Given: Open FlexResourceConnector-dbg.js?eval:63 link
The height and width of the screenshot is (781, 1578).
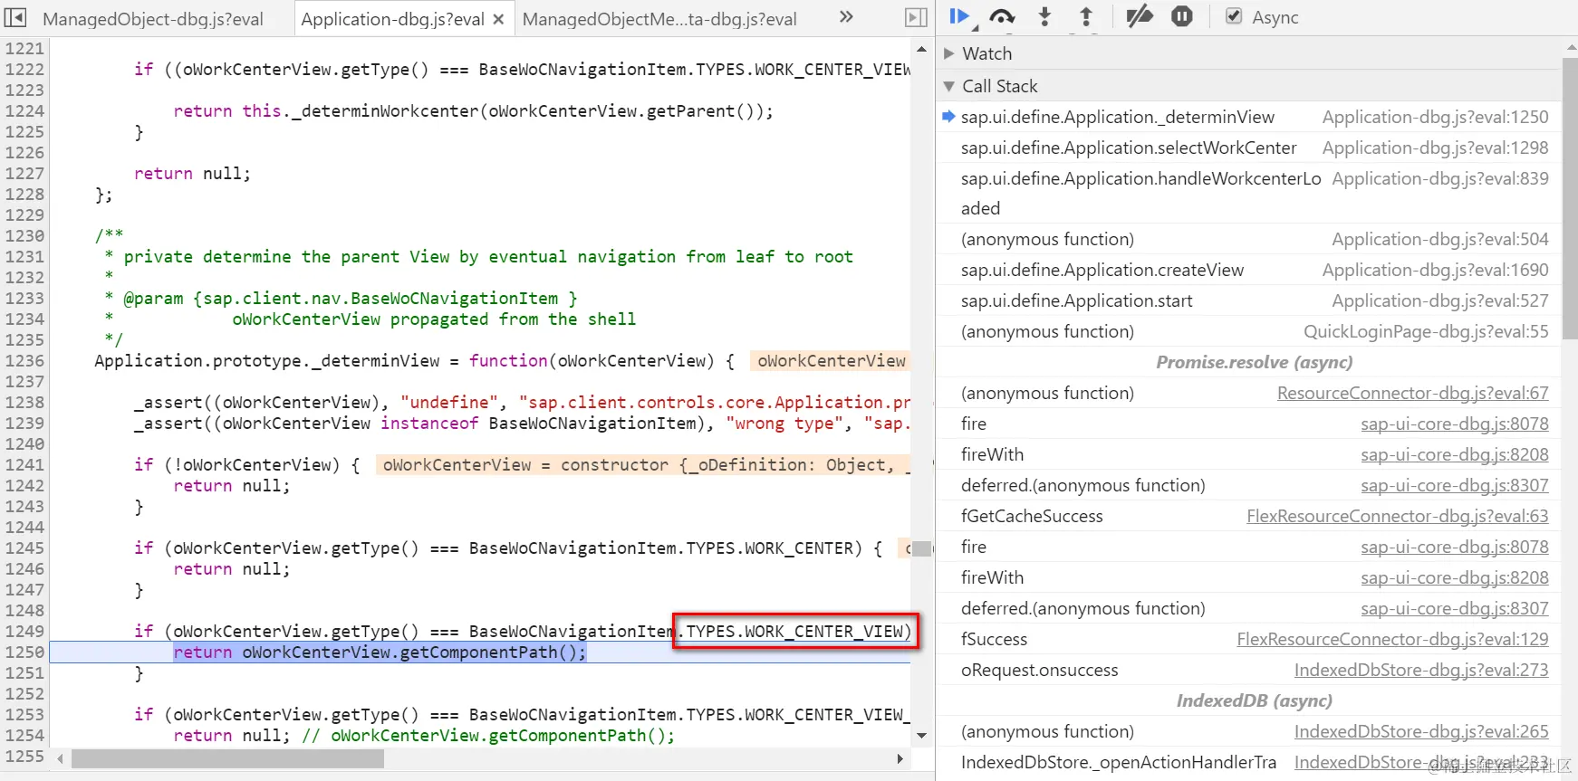Looking at the screenshot, I should point(1397,516).
